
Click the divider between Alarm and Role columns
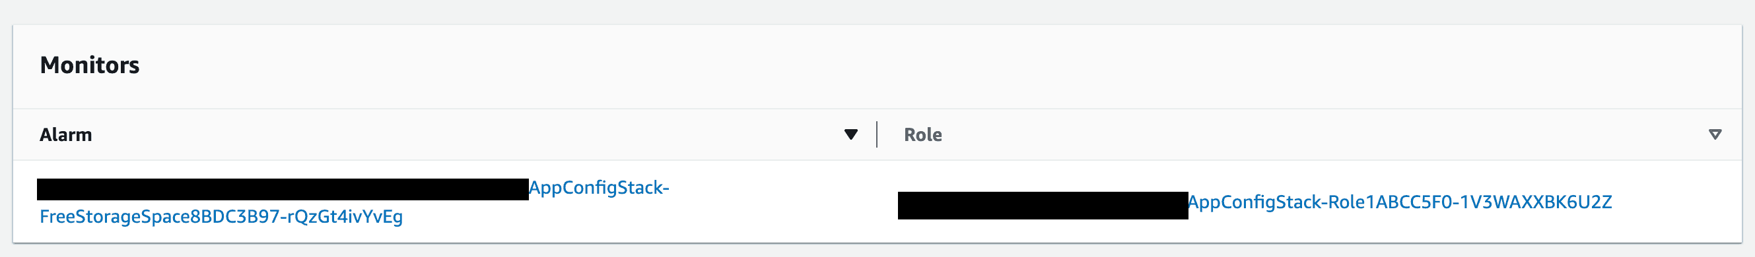[x=877, y=134]
